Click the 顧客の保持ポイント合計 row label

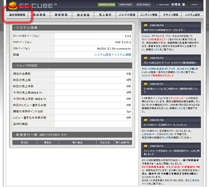tap(28, 111)
